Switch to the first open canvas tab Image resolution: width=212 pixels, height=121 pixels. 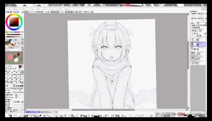click(x=32, y=112)
